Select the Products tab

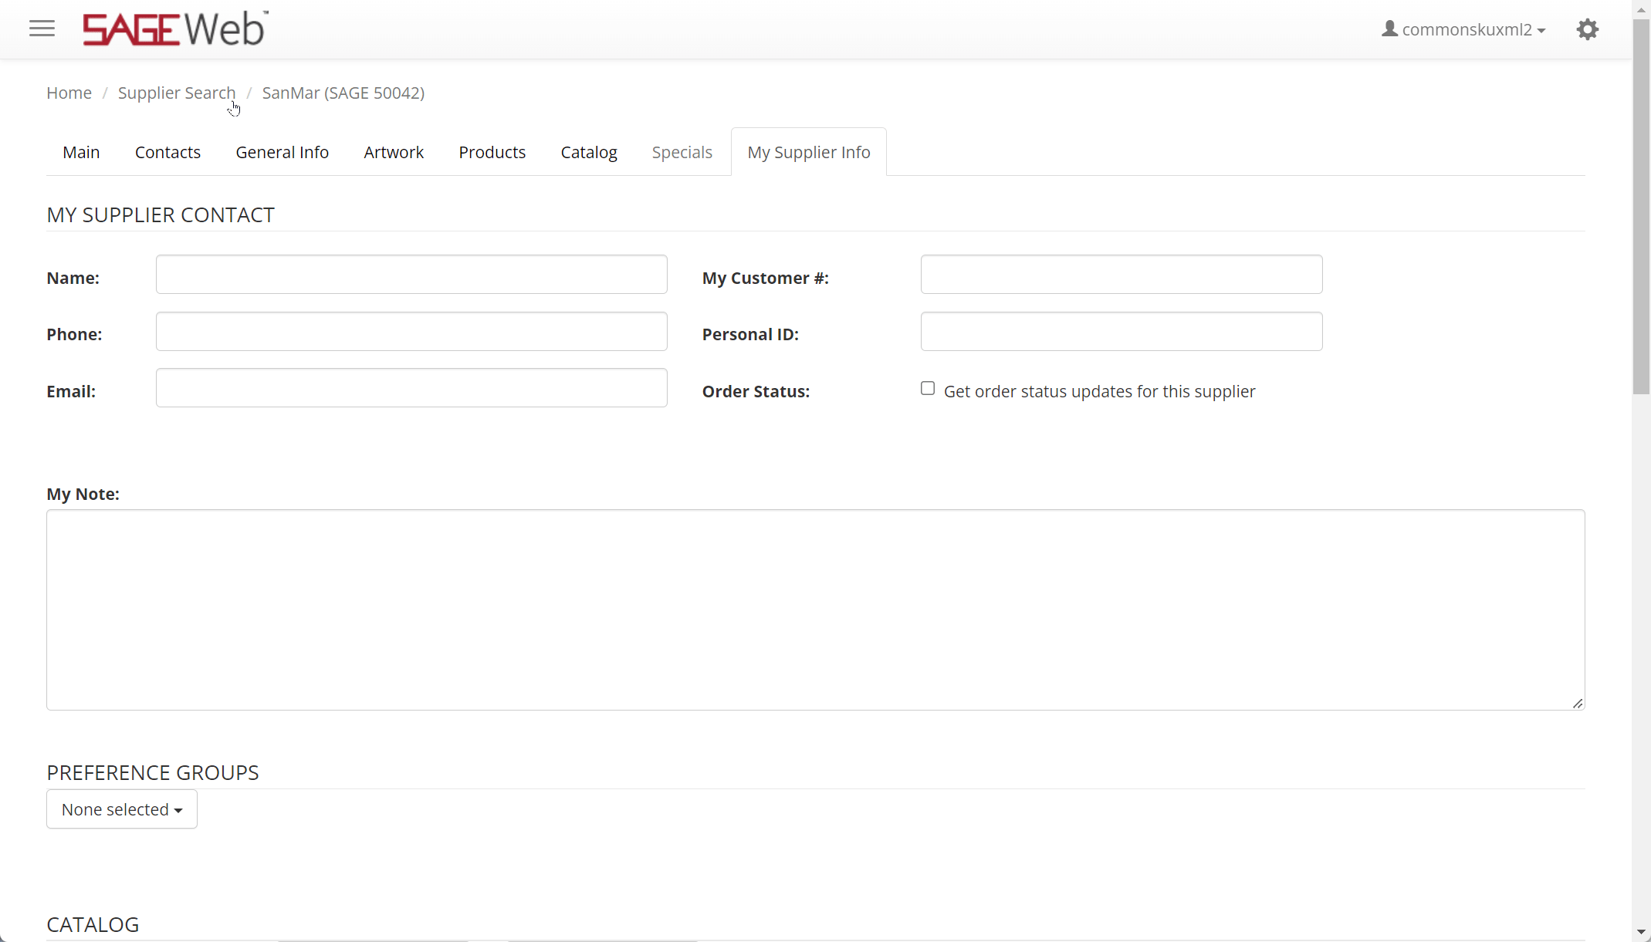coord(492,152)
